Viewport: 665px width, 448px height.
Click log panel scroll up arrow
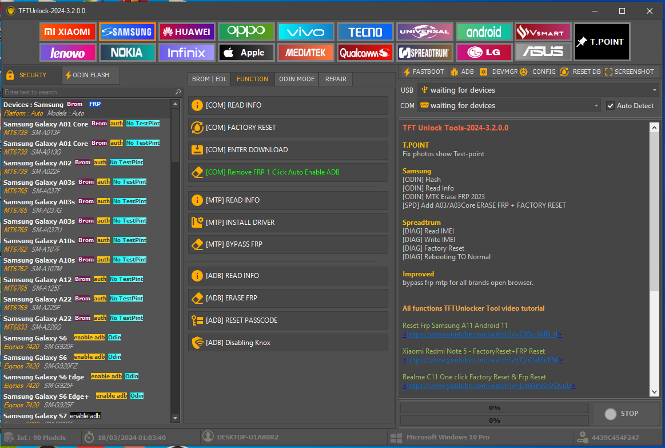point(654,127)
